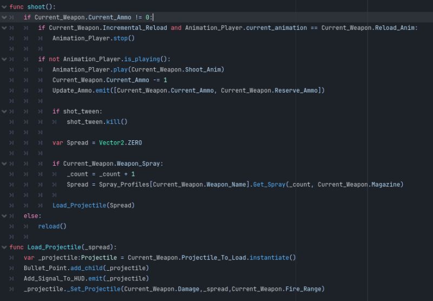
Task: Click 'Current_Ammo' in the first if condition
Action: pos(110,17)
